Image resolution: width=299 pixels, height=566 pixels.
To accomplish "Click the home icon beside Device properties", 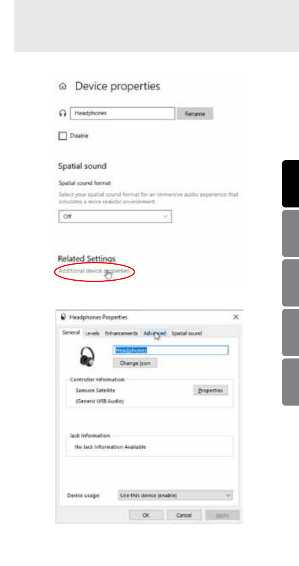I will [x=62, y=87].
